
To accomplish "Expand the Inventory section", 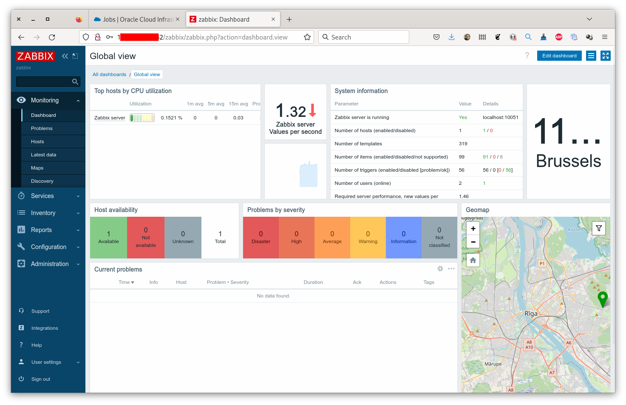I will point(44,212).
